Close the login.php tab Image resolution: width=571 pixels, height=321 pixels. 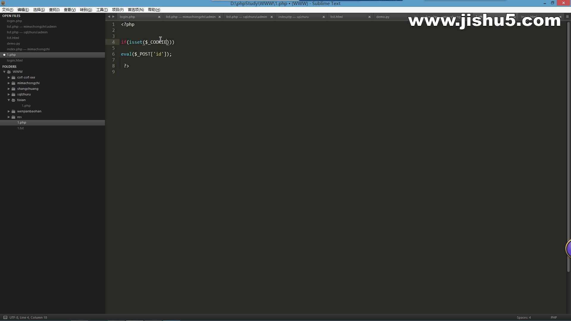point(159,17)
